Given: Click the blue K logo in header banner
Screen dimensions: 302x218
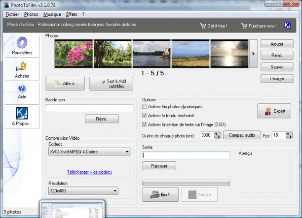Looking at the screenshot, I should pos(287,26).
